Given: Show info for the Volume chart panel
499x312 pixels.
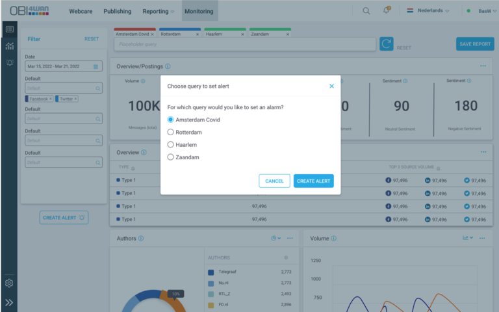Looking at the screenshot, I should pyautogui.click(x=333, y=238).
